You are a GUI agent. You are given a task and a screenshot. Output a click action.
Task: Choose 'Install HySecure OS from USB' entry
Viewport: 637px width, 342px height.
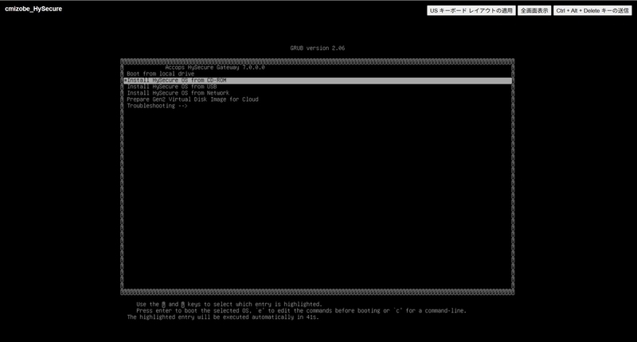172,87
